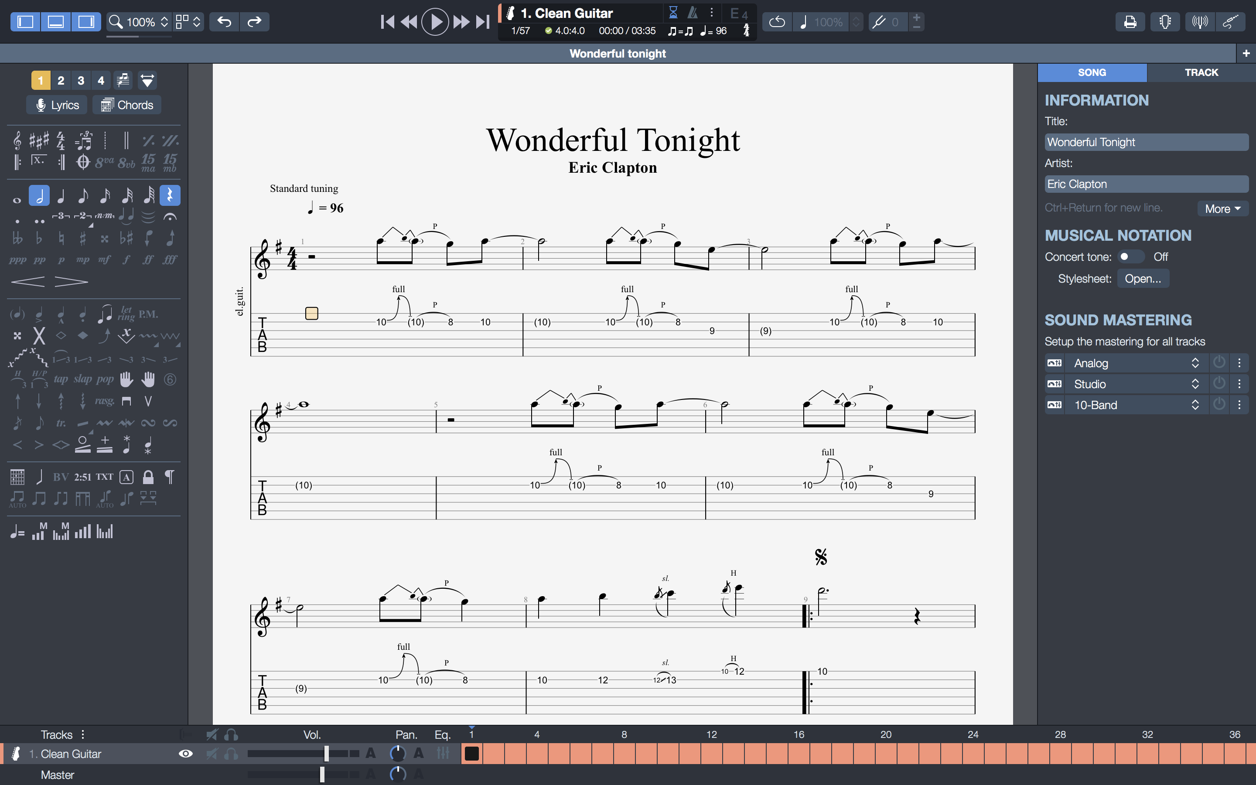
Task: Toggle Clean Guitar track visibility eye
Action: pos(186,753)
